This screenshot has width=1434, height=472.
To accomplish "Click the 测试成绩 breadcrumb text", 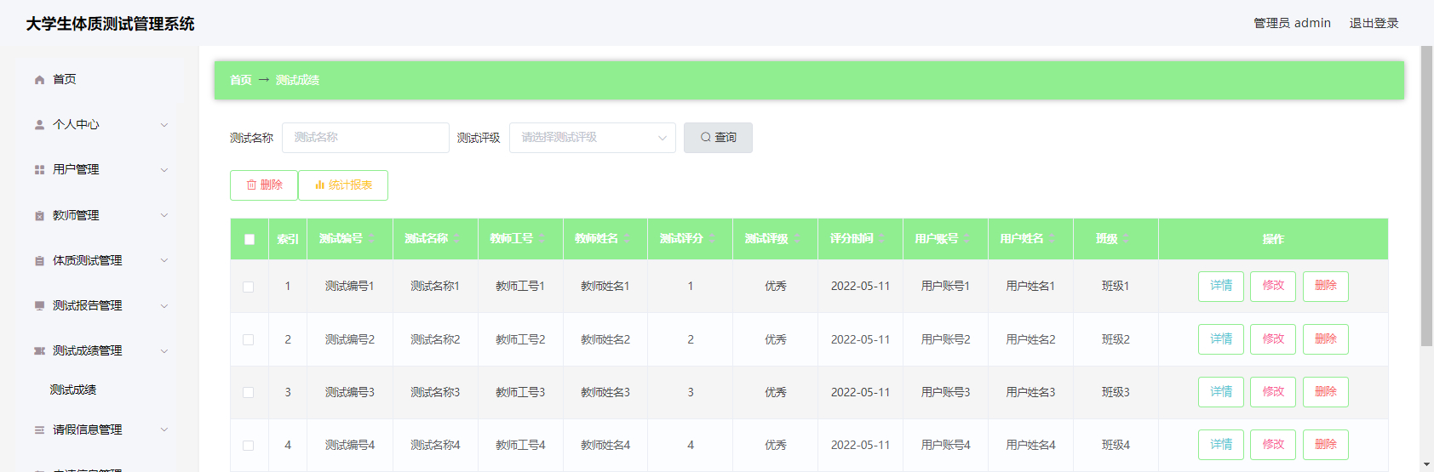I will coord(297,80).
